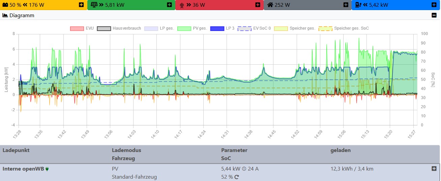The image size is (441, 181).
Task: Expand the green PV card details
Action: [x=169, y=5]
